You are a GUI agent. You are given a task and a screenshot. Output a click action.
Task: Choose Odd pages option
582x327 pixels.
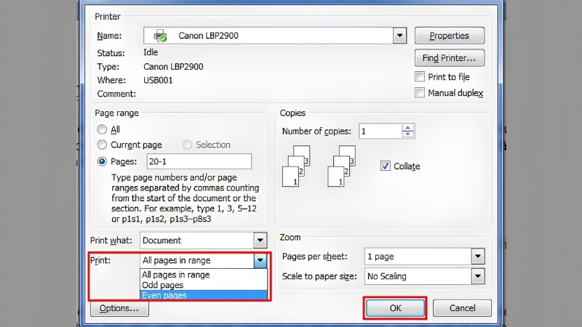click(204, 285)
